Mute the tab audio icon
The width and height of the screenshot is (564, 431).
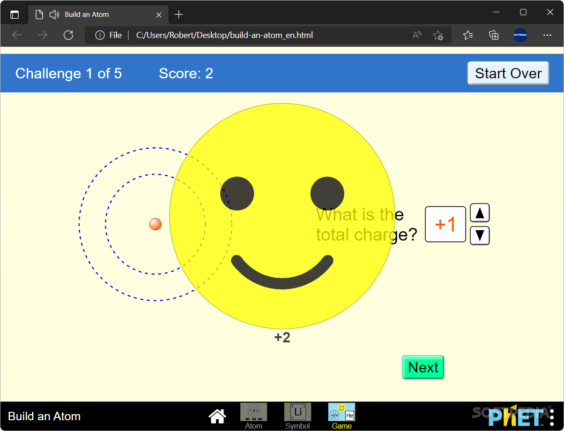(54, 15)
